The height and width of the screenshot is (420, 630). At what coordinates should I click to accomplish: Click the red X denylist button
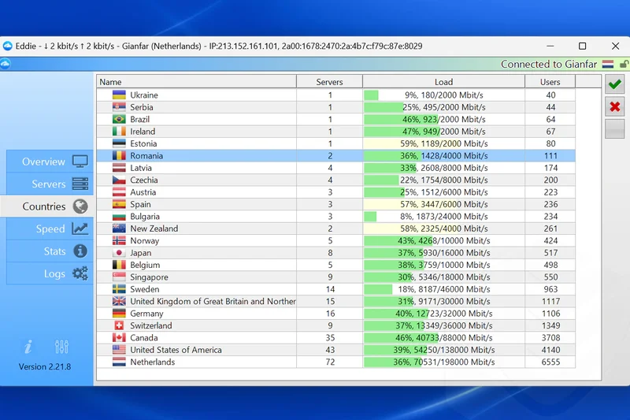(615, 107)
